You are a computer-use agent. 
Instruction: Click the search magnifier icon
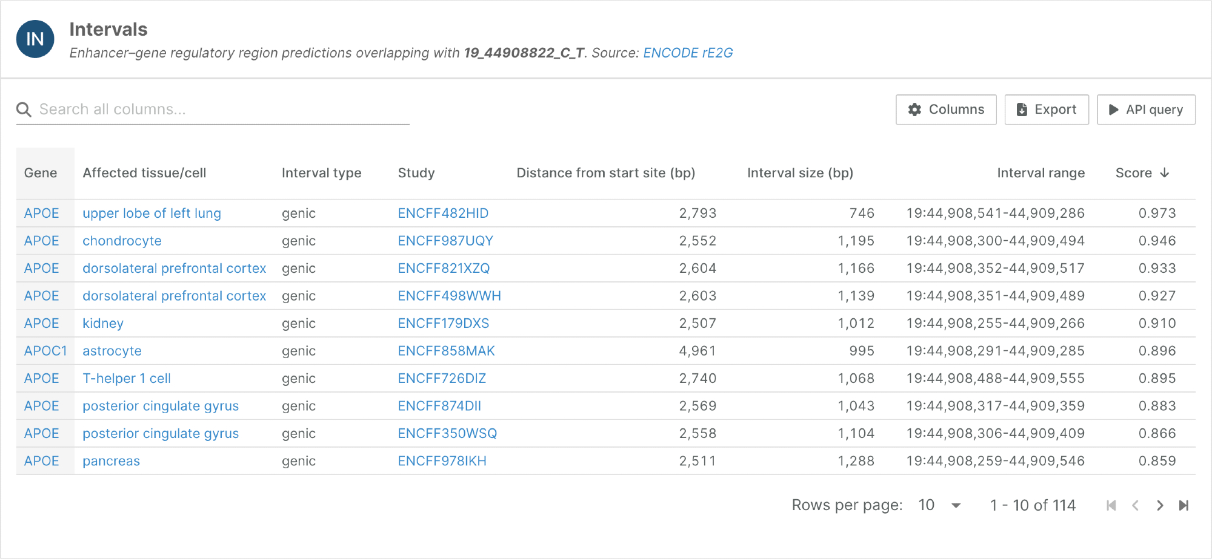click(x=24, y=110)
